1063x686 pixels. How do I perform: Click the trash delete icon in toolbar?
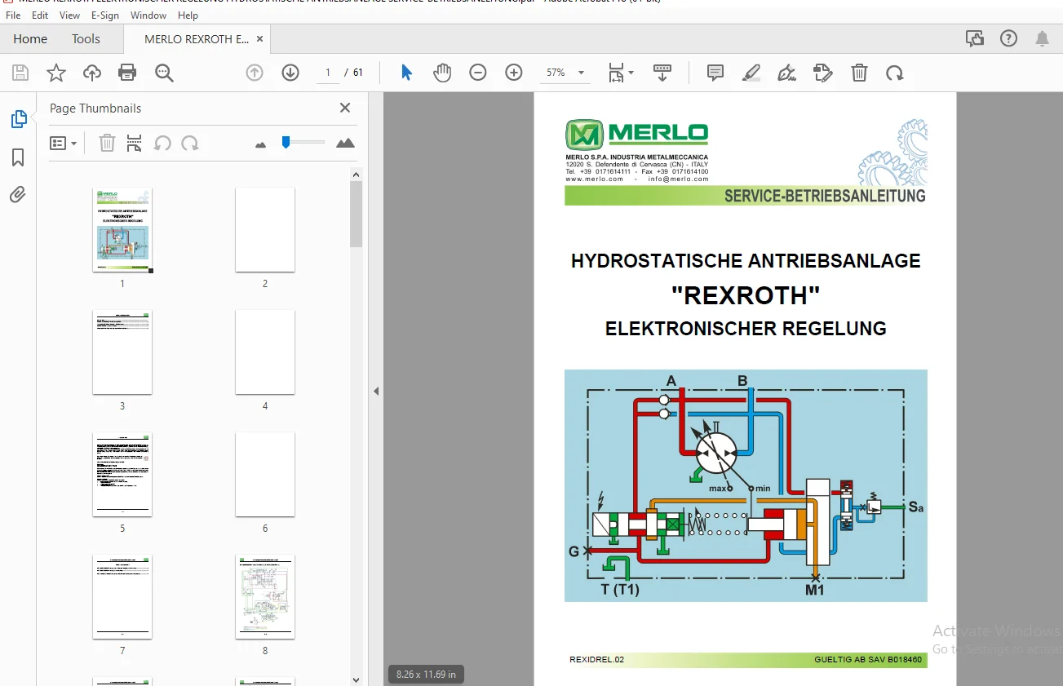tap(859, 73)
